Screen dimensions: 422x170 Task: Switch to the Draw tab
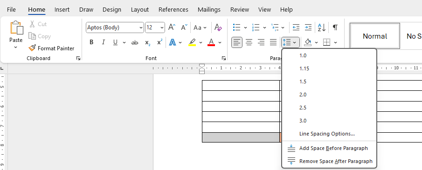tap(86, 10)
